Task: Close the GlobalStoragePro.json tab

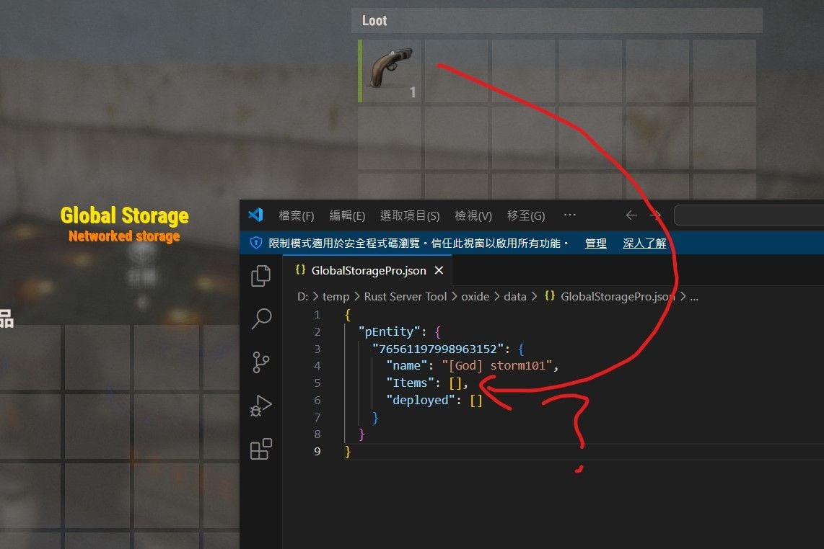Action: 439,270
